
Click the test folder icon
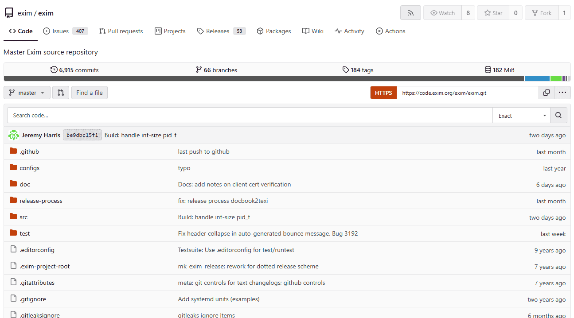[x=13, y=233]
